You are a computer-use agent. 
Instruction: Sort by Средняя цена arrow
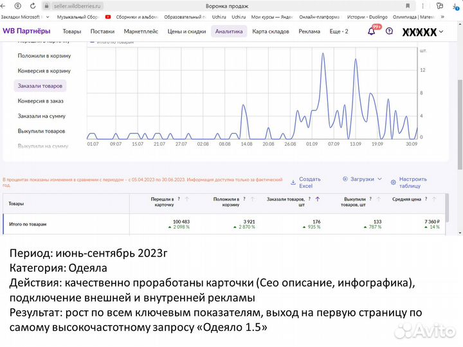click(x=434, y=199)
